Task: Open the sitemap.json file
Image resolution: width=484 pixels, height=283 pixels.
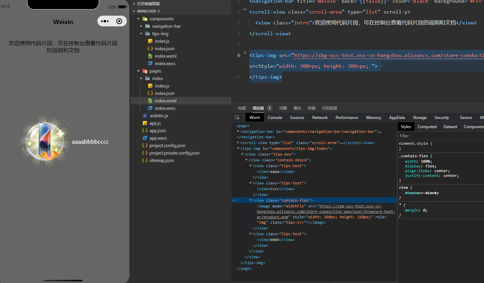Action: [161, 160]
